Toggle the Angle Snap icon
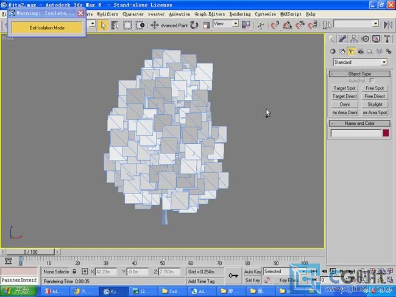This screenshot has width=396, height=297. [x=288, y=25]
